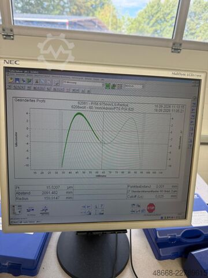
Task: Click the Millimeter x-axis label under the chart
Action: 101,176
